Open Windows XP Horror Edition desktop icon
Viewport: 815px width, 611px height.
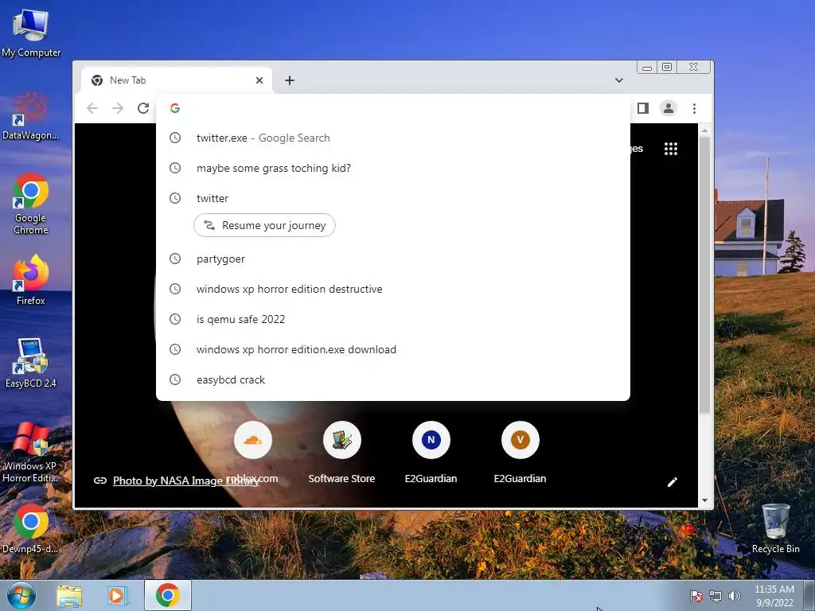[31, 452]
